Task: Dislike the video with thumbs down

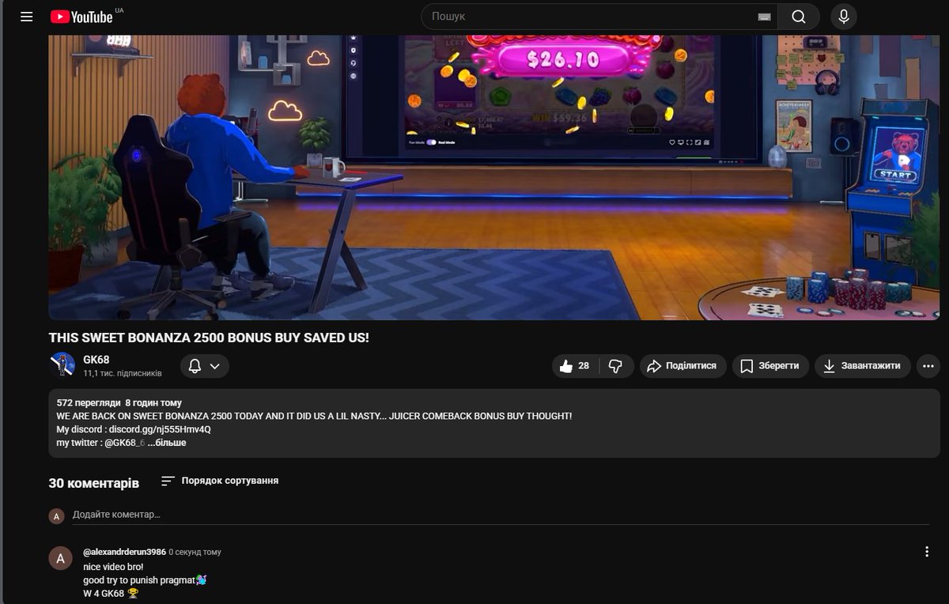Action: (617, 366)
